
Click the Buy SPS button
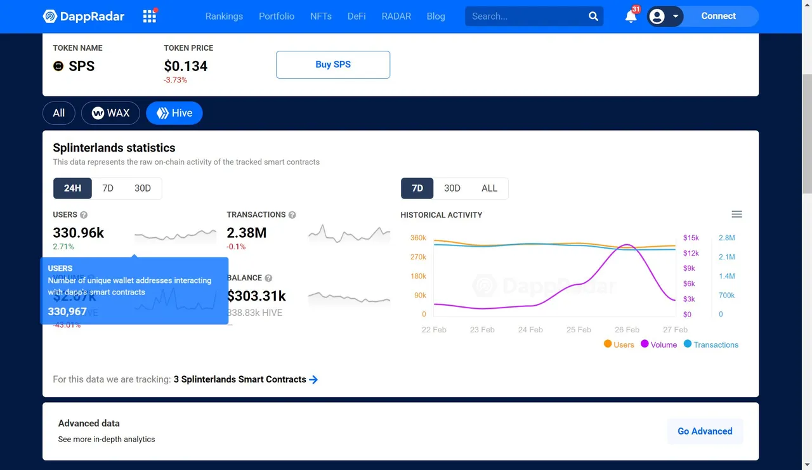pos(333,65)
